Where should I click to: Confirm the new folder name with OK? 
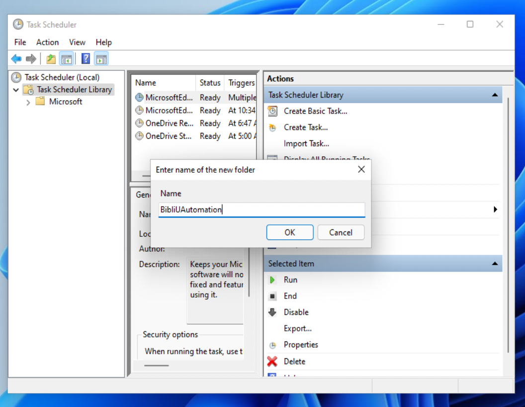(289, 232)
